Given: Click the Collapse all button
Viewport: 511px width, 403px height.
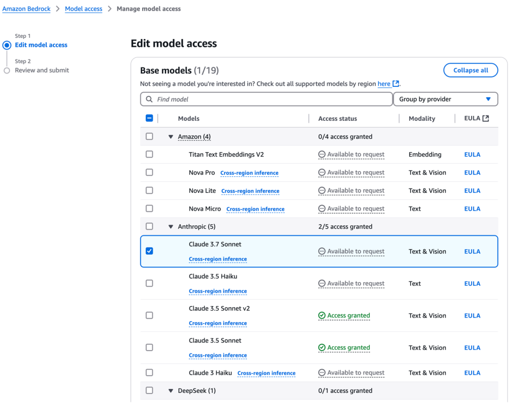Looking at the screenshot, I should click(471, 70).
